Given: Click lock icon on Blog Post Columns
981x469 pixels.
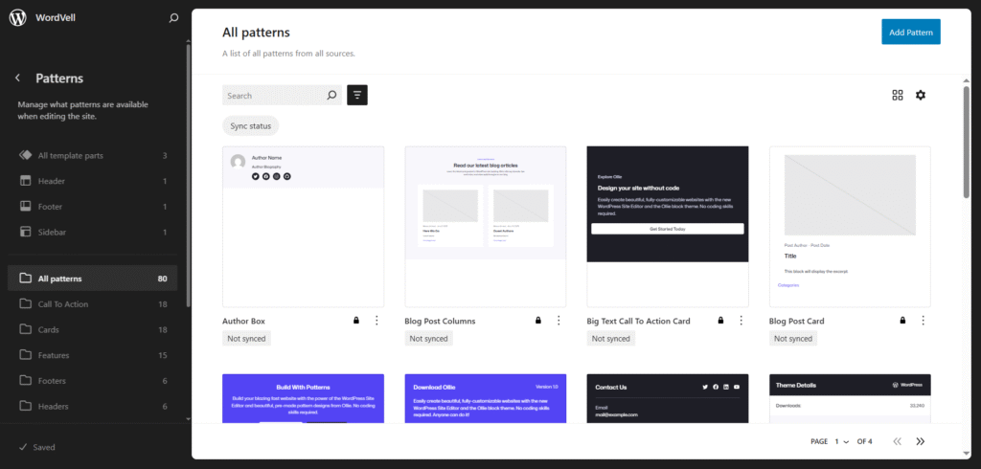Looking at the screenshot, I should [538, 321].
